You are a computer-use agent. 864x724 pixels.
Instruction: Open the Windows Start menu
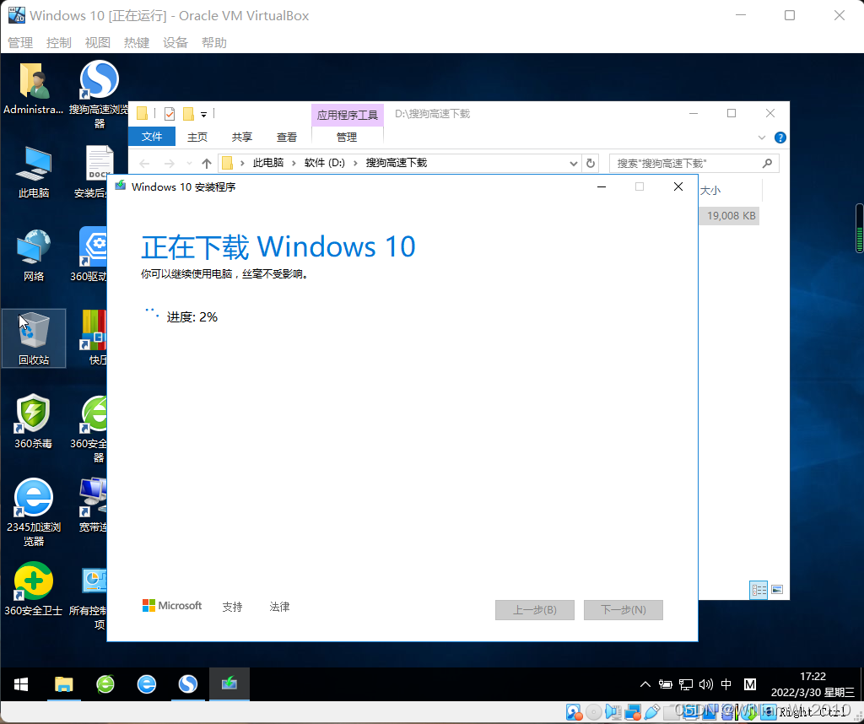coord(21,684)
